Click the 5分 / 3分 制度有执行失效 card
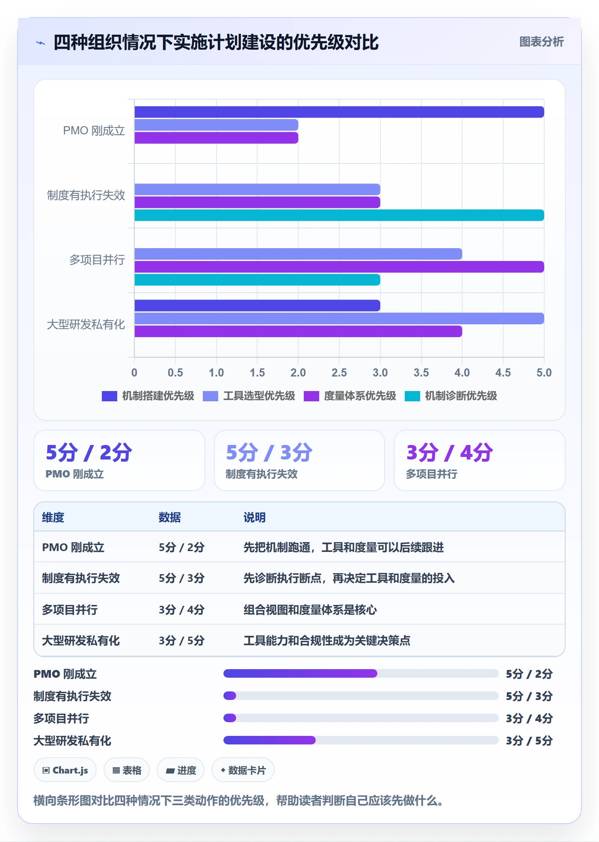The image size is (599, 842). click(299, 460)
